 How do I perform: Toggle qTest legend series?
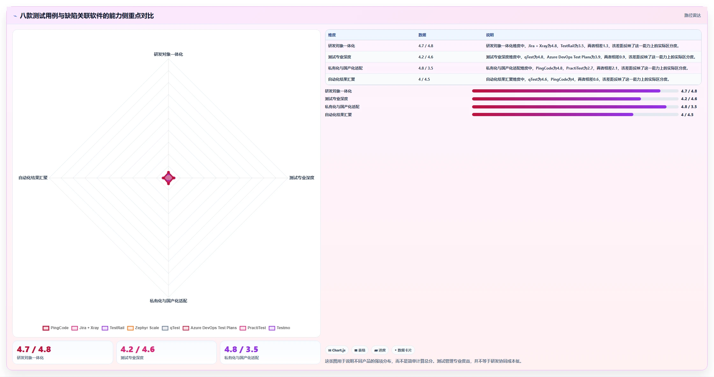[x=171, y=328]
